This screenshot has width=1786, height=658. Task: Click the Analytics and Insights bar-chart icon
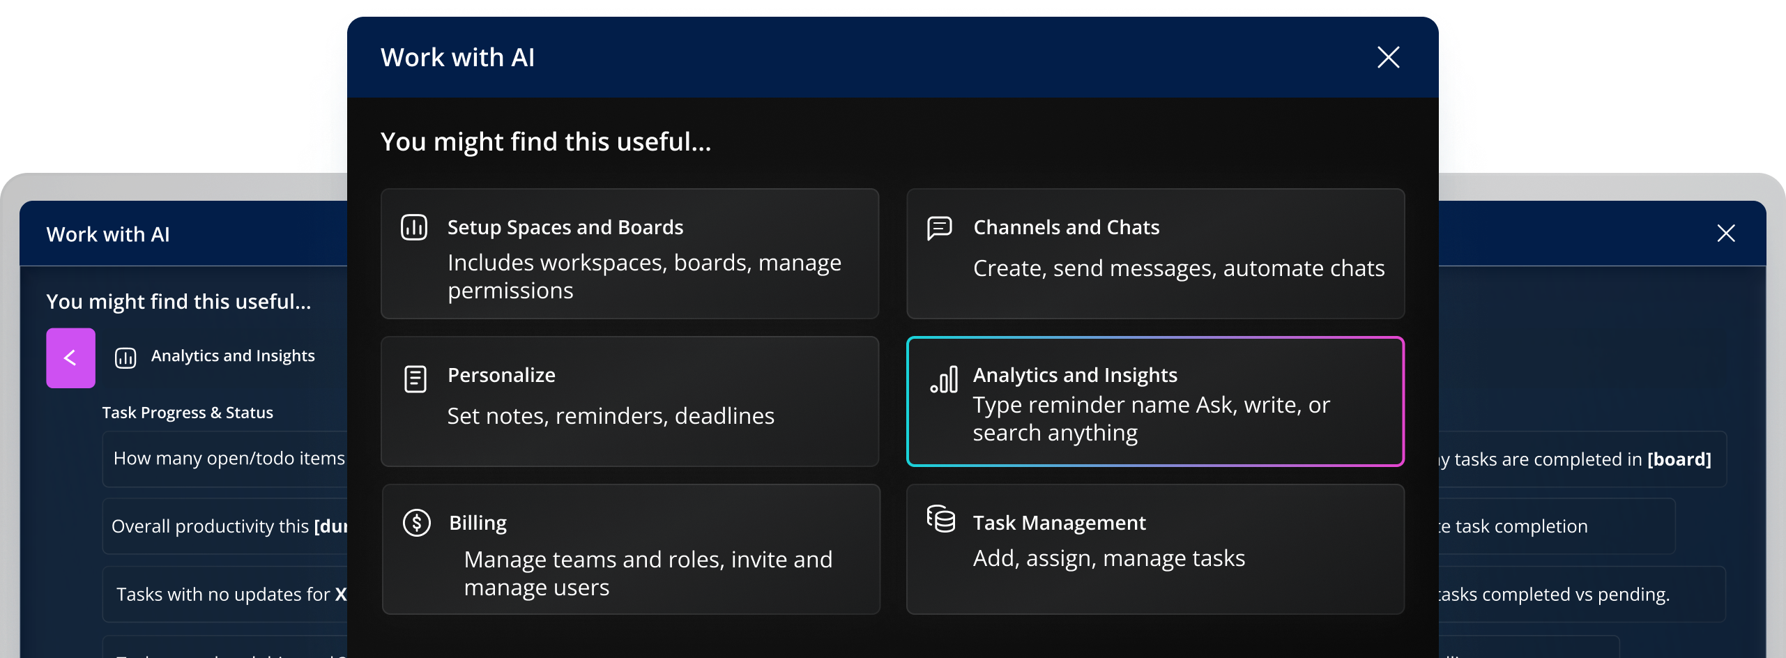coord(944,381)
